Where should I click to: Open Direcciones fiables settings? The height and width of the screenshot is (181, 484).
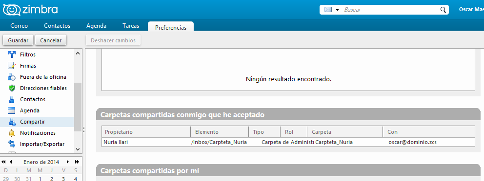pos(43,88)
